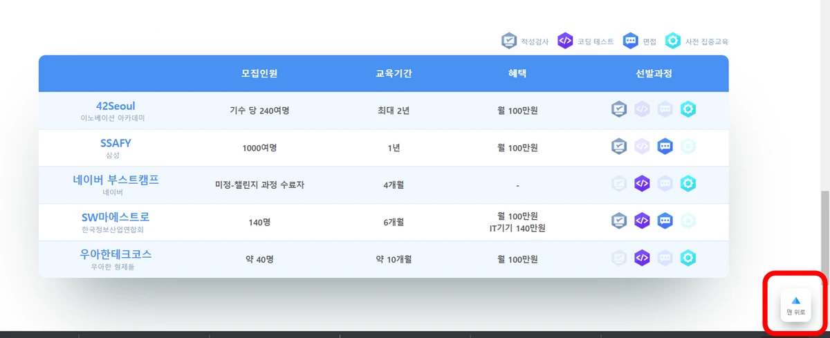Open the SSAFY program link
The image size is (830, 338).
[116, 143]
